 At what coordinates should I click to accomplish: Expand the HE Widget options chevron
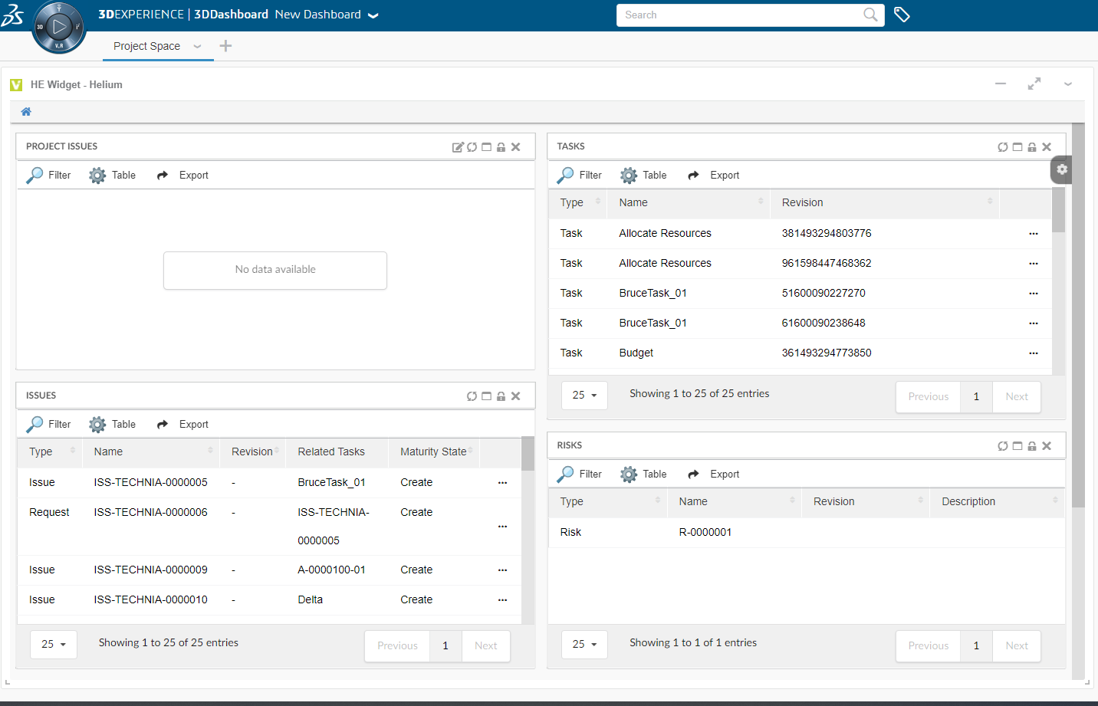[1067, 84]
